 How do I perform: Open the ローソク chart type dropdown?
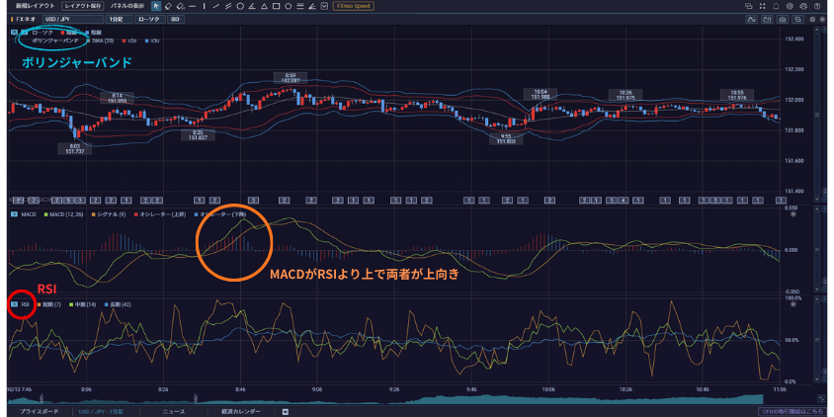(x=147, y=19)
